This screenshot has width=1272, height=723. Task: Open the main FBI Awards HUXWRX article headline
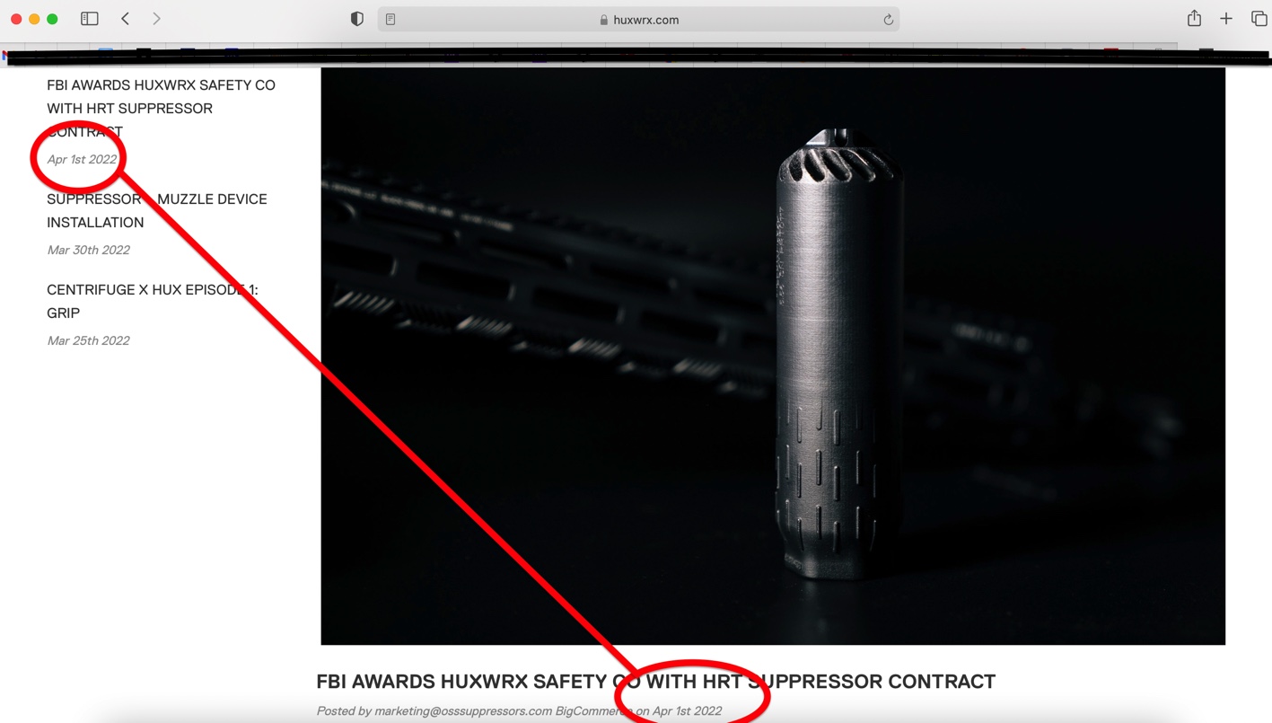[x=655, y=682]
